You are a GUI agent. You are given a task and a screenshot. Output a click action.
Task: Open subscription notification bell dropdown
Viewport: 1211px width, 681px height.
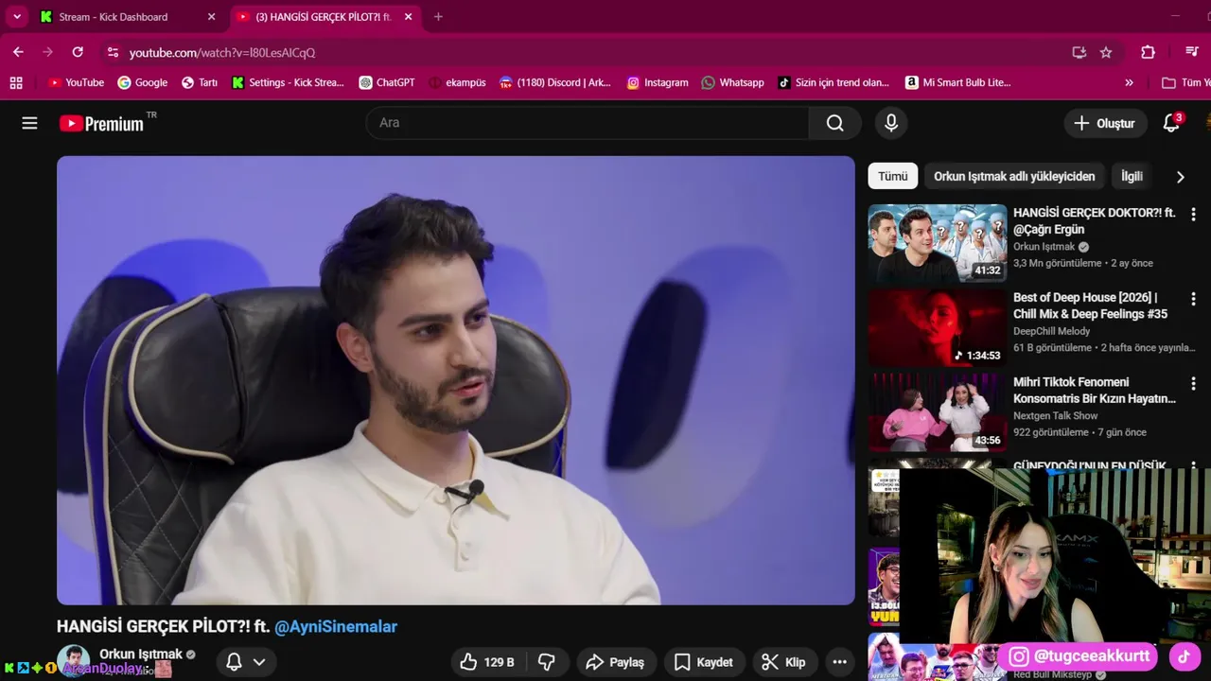click(x=245, y=662)
